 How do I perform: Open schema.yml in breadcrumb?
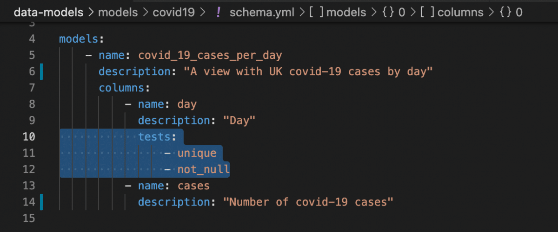point(261,12)
